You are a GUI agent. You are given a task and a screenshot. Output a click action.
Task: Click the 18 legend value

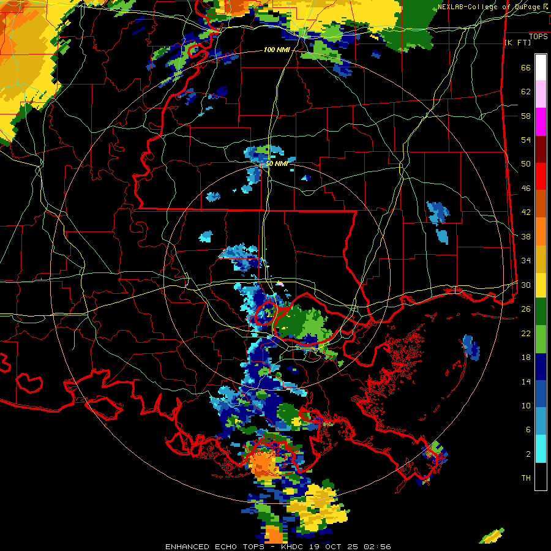[526, 358]
